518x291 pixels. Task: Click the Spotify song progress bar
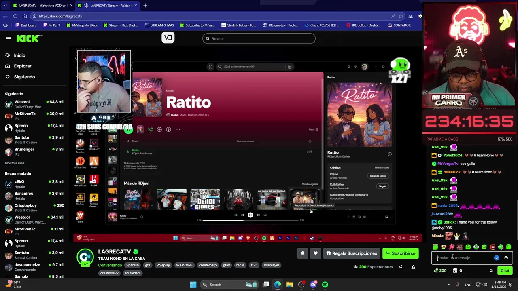[x=250, y=220]
